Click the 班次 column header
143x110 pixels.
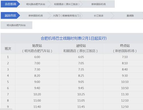click(x=8, y=49)
